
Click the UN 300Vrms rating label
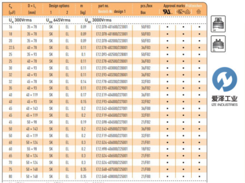tap(20, 20)
